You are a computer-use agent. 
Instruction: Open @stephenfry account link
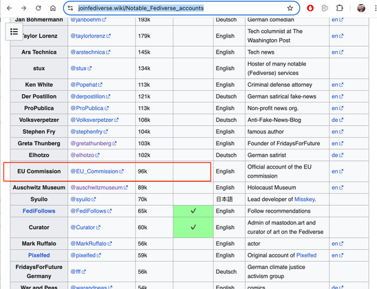click(89, 131)
